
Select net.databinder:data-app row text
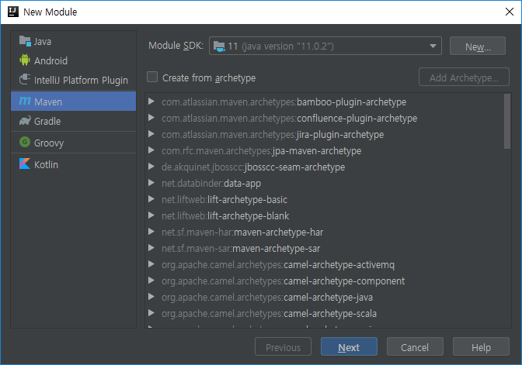coord(211,184)
